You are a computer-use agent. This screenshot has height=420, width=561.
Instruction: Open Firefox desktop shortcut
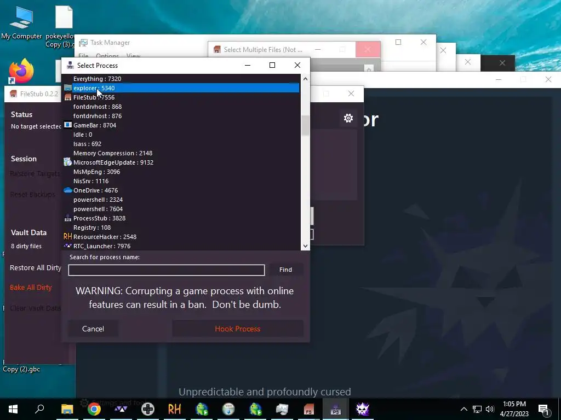point(21,71)
